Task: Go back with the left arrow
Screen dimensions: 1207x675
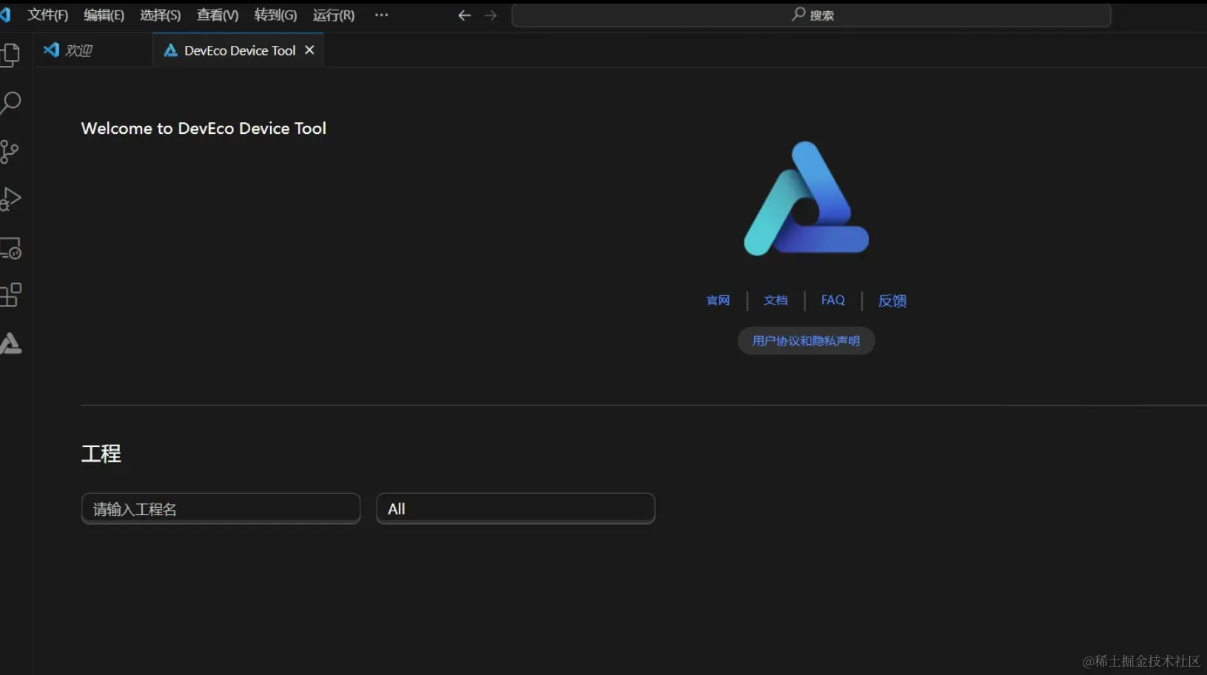Action: coord(464,16)
